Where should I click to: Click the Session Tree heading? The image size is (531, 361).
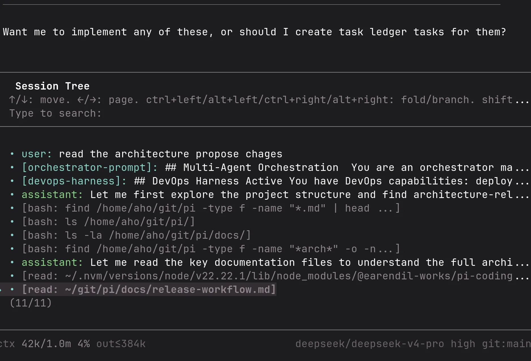pyautogui.click(x=53, y=86)
